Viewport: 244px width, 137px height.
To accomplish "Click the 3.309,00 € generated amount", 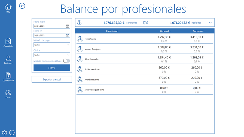I will (x=164, y=47).
